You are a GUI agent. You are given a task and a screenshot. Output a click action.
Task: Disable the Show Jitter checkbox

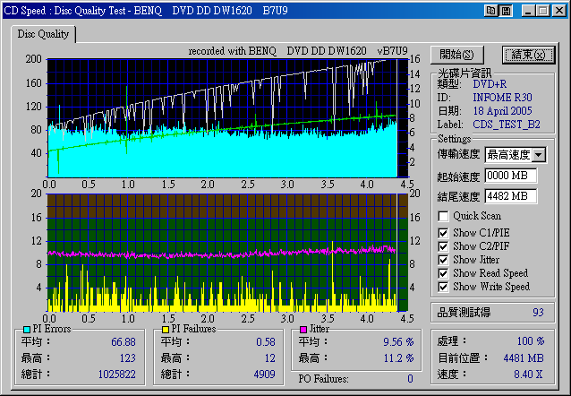click(x=444, y=259)
